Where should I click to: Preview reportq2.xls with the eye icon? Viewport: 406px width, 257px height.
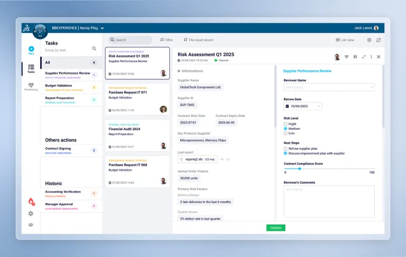coord(222,159)
